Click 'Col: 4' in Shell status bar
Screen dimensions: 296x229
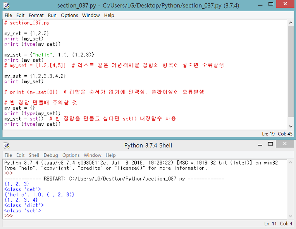pos(286,224)
